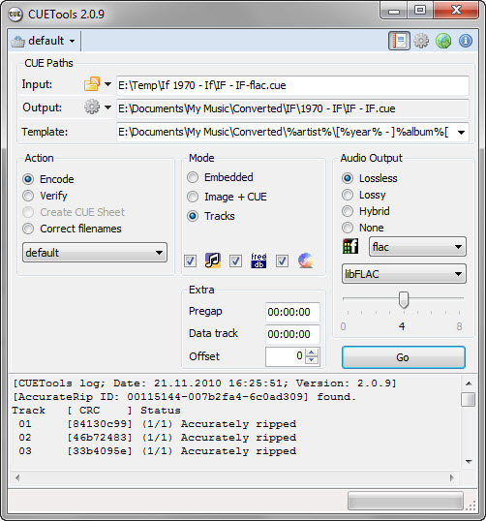Open the blue About info icon
This screenshot has width=486, height=521.
[466, 41]
